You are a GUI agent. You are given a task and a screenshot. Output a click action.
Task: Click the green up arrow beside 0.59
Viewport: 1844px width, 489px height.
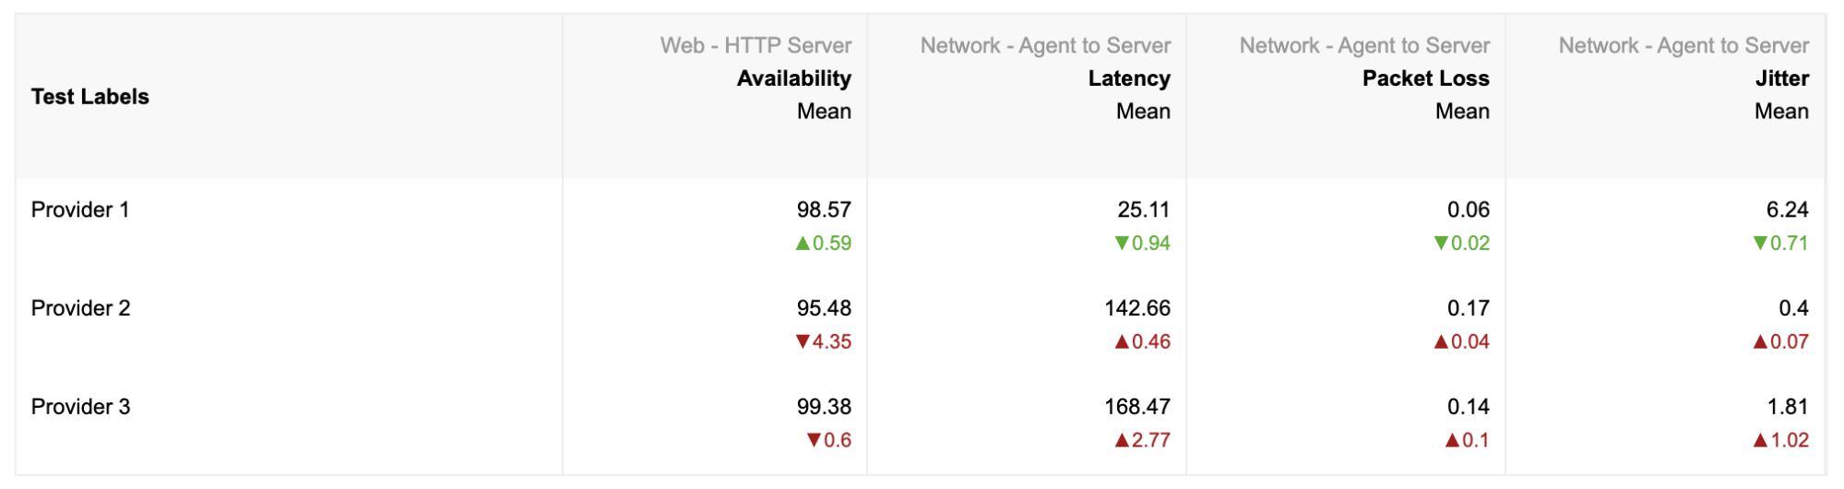point(803,244)
